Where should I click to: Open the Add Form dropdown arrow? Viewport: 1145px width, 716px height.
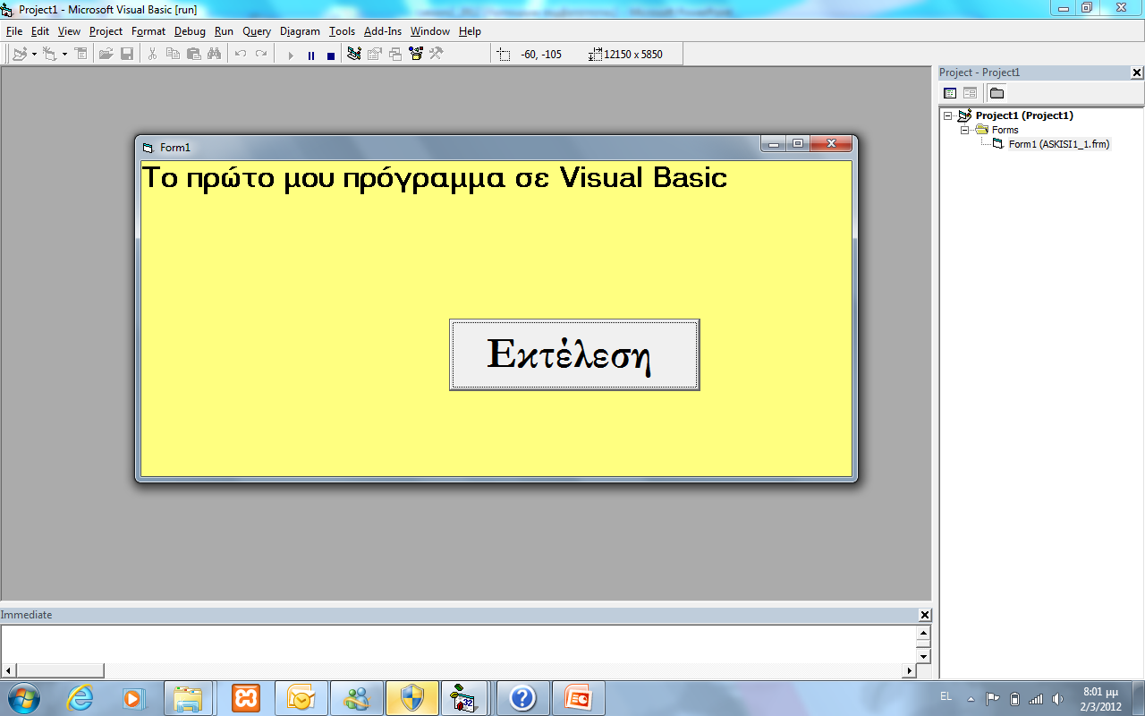(64, 54)
